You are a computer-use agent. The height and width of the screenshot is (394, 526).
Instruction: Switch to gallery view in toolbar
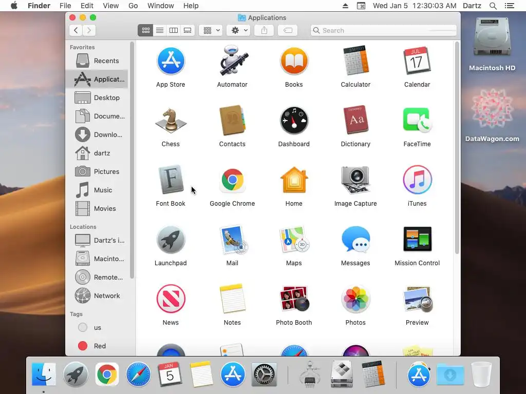click(187, 30)
